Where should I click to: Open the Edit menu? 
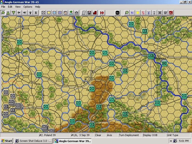pos(10,7)
